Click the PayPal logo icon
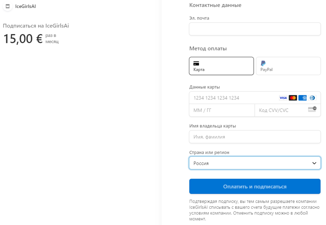The width and height of the screenshot is (326, 225). click(263, 63)
